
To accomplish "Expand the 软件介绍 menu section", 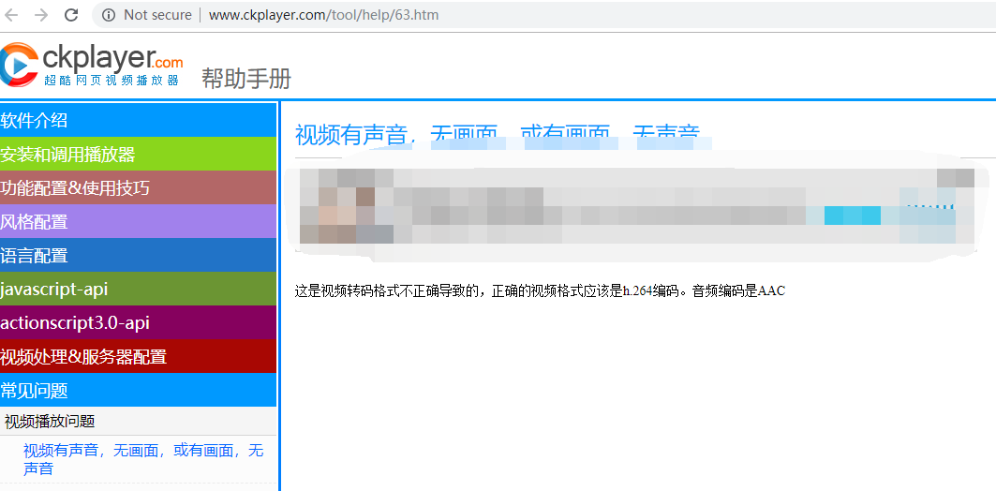I will pos(139,119).
